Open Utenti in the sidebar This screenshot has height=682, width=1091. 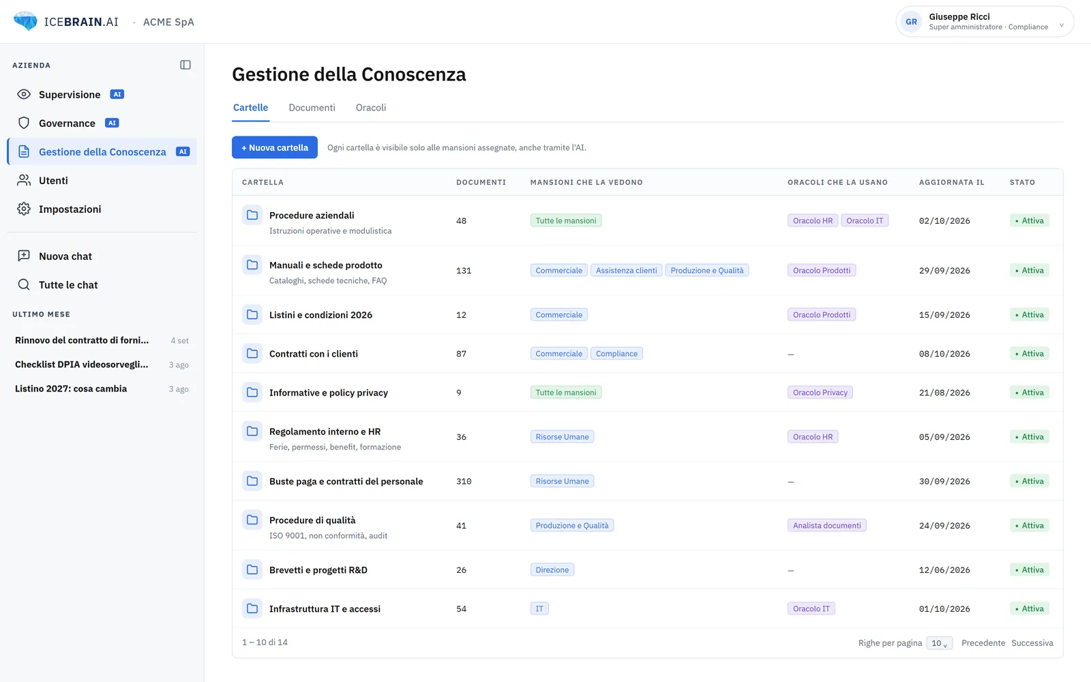[102, 180]
